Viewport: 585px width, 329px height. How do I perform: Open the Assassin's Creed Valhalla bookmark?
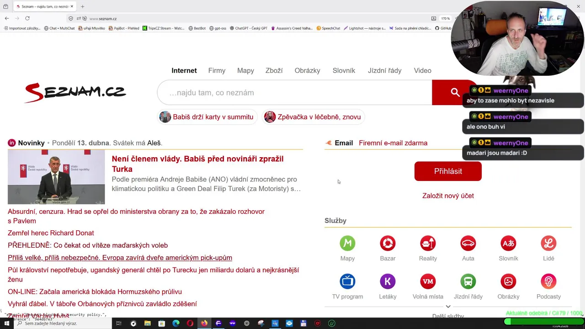pyautogui.click(x=292, y=28)
